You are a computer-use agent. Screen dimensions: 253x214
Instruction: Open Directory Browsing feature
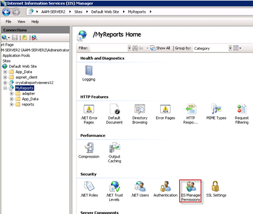[140, 114]
